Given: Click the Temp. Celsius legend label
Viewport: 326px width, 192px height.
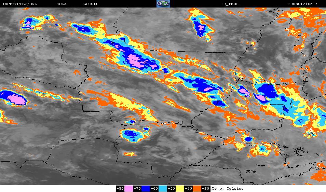Looking at the screenshot, I should click(x=228, y=189).
